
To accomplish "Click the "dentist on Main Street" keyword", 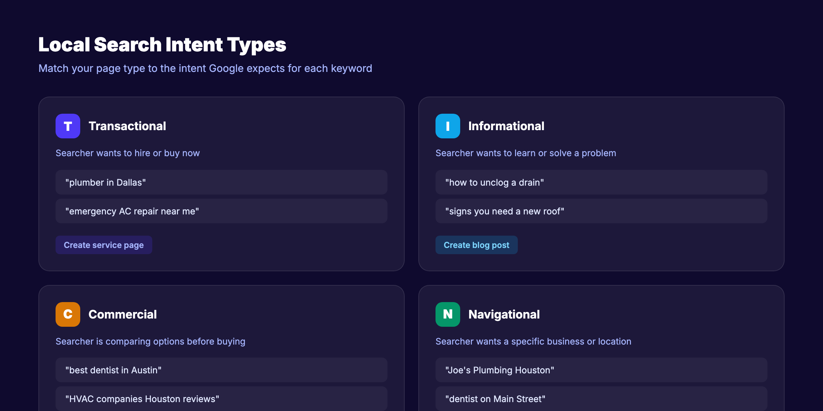I will [601, 399].
